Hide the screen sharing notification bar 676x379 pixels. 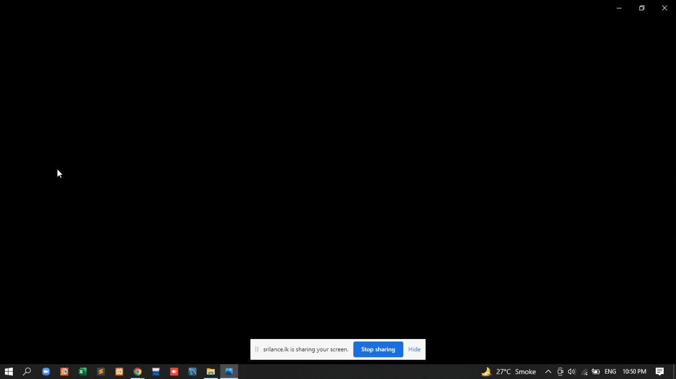pyautogui.click(x=414, y=350)
